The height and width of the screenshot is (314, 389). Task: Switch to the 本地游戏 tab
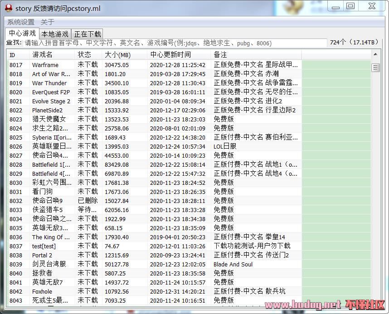point(55,34)
